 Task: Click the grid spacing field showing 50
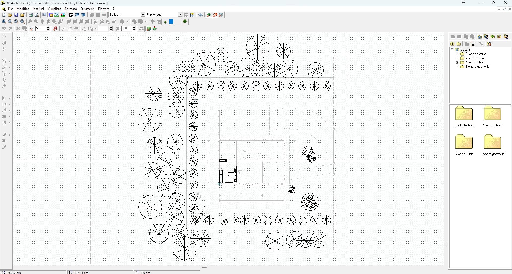coord(41,28)
